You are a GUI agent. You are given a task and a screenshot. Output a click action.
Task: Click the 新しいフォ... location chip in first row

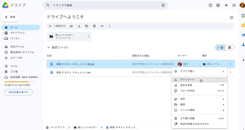[212, 64]
